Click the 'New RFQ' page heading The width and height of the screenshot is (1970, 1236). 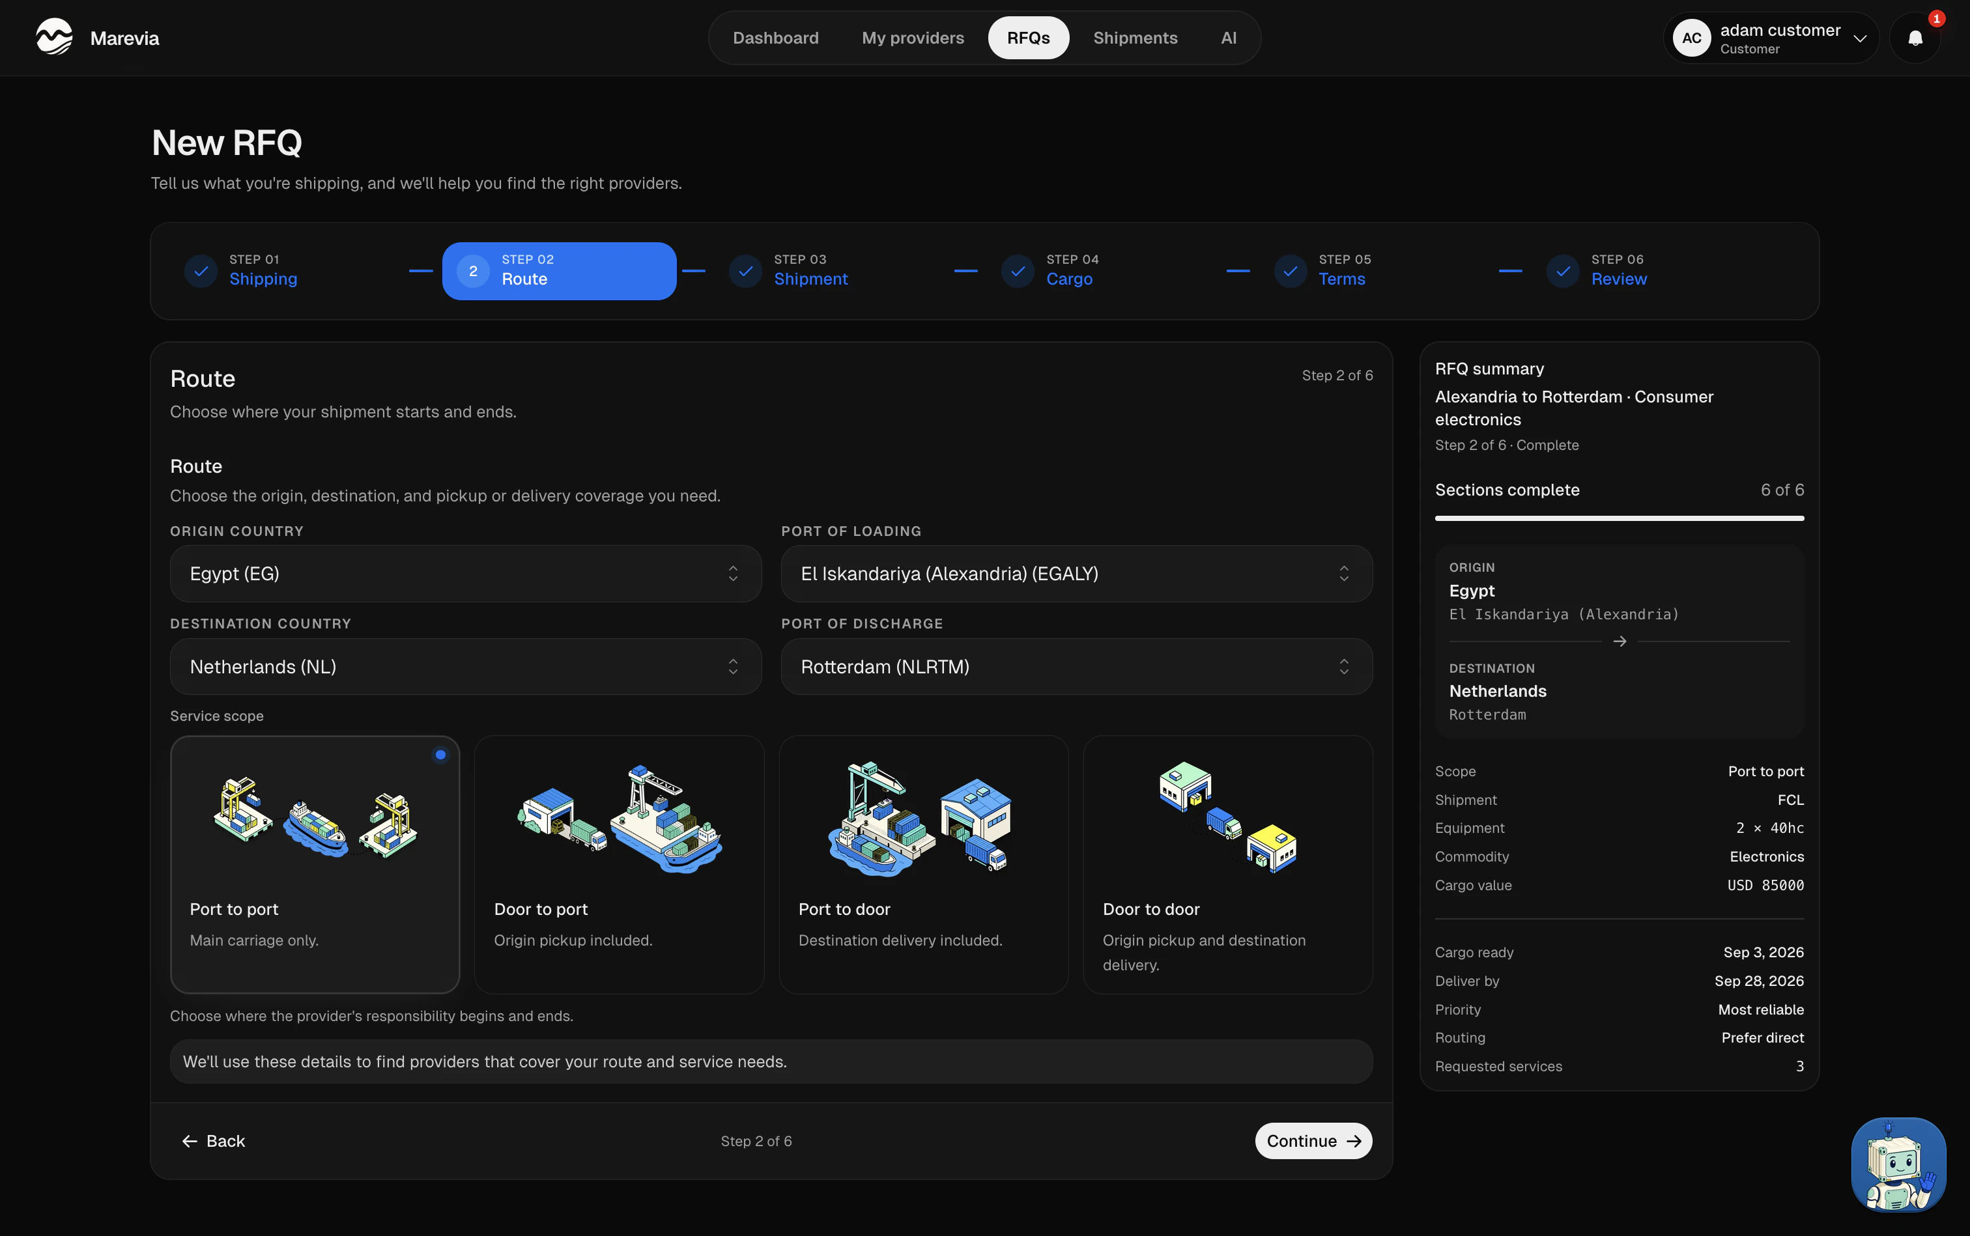tap(227, 143)
